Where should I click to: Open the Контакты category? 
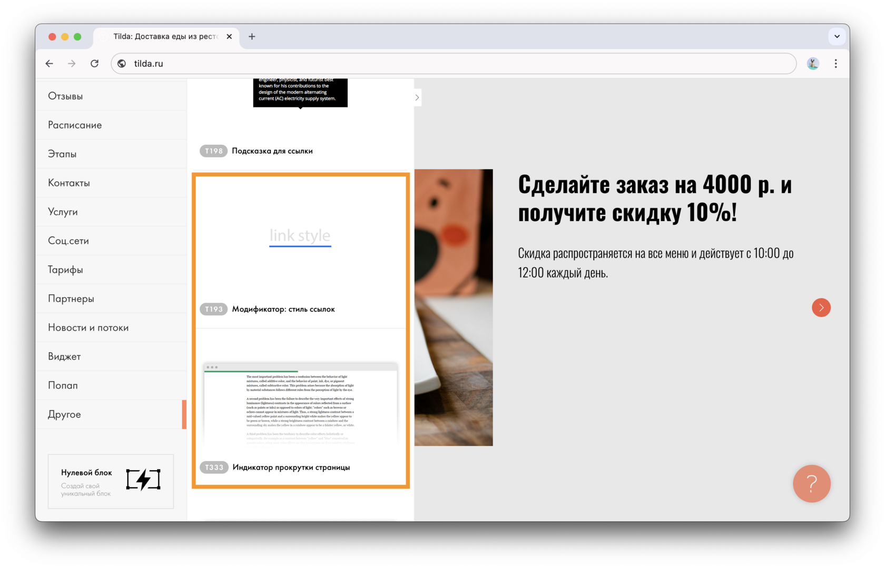tap(69, 183)
